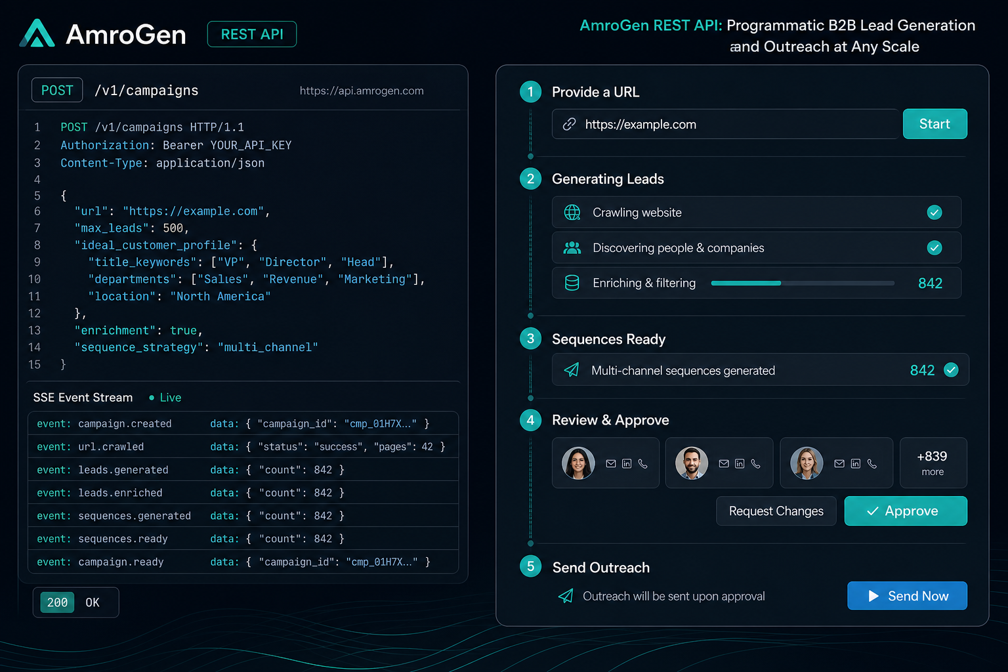Viewport: 1008px width, 672px height.
Task: Click the Enriching & filtering progress bar
Action: point(803,283)
